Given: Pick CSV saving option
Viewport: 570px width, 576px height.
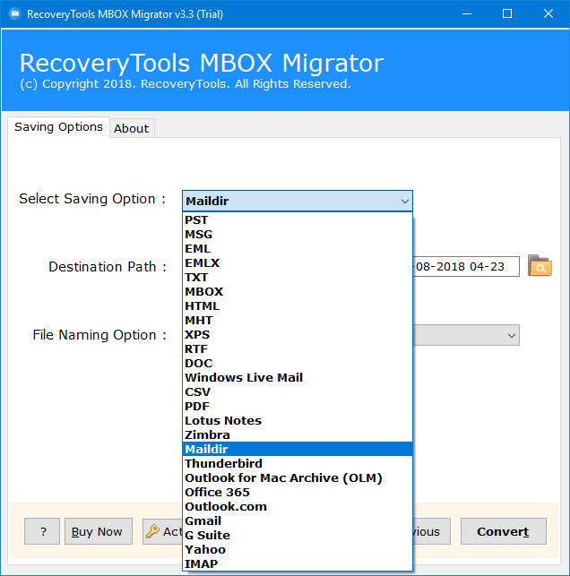Looking at the screenshot, I should point(298,392).
